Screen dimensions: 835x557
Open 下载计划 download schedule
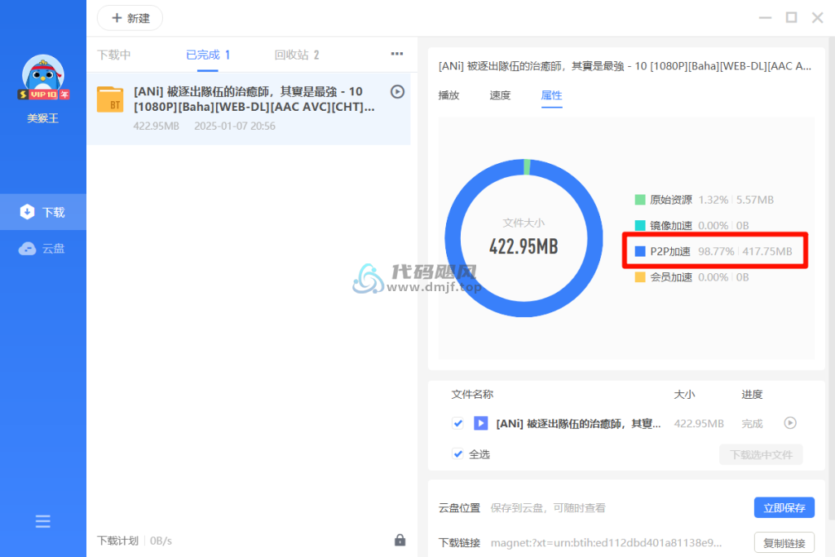click(x=117, y=541)
